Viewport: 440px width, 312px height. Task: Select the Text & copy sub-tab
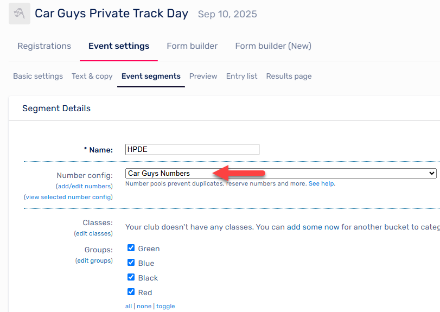pos(92,77)
